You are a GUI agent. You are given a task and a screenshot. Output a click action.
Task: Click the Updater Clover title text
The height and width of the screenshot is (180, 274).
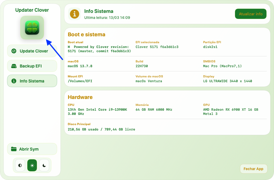[32, 10]
